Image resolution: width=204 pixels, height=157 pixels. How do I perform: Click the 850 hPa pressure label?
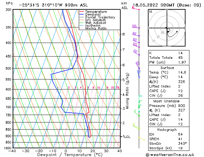tap(9, 130)
